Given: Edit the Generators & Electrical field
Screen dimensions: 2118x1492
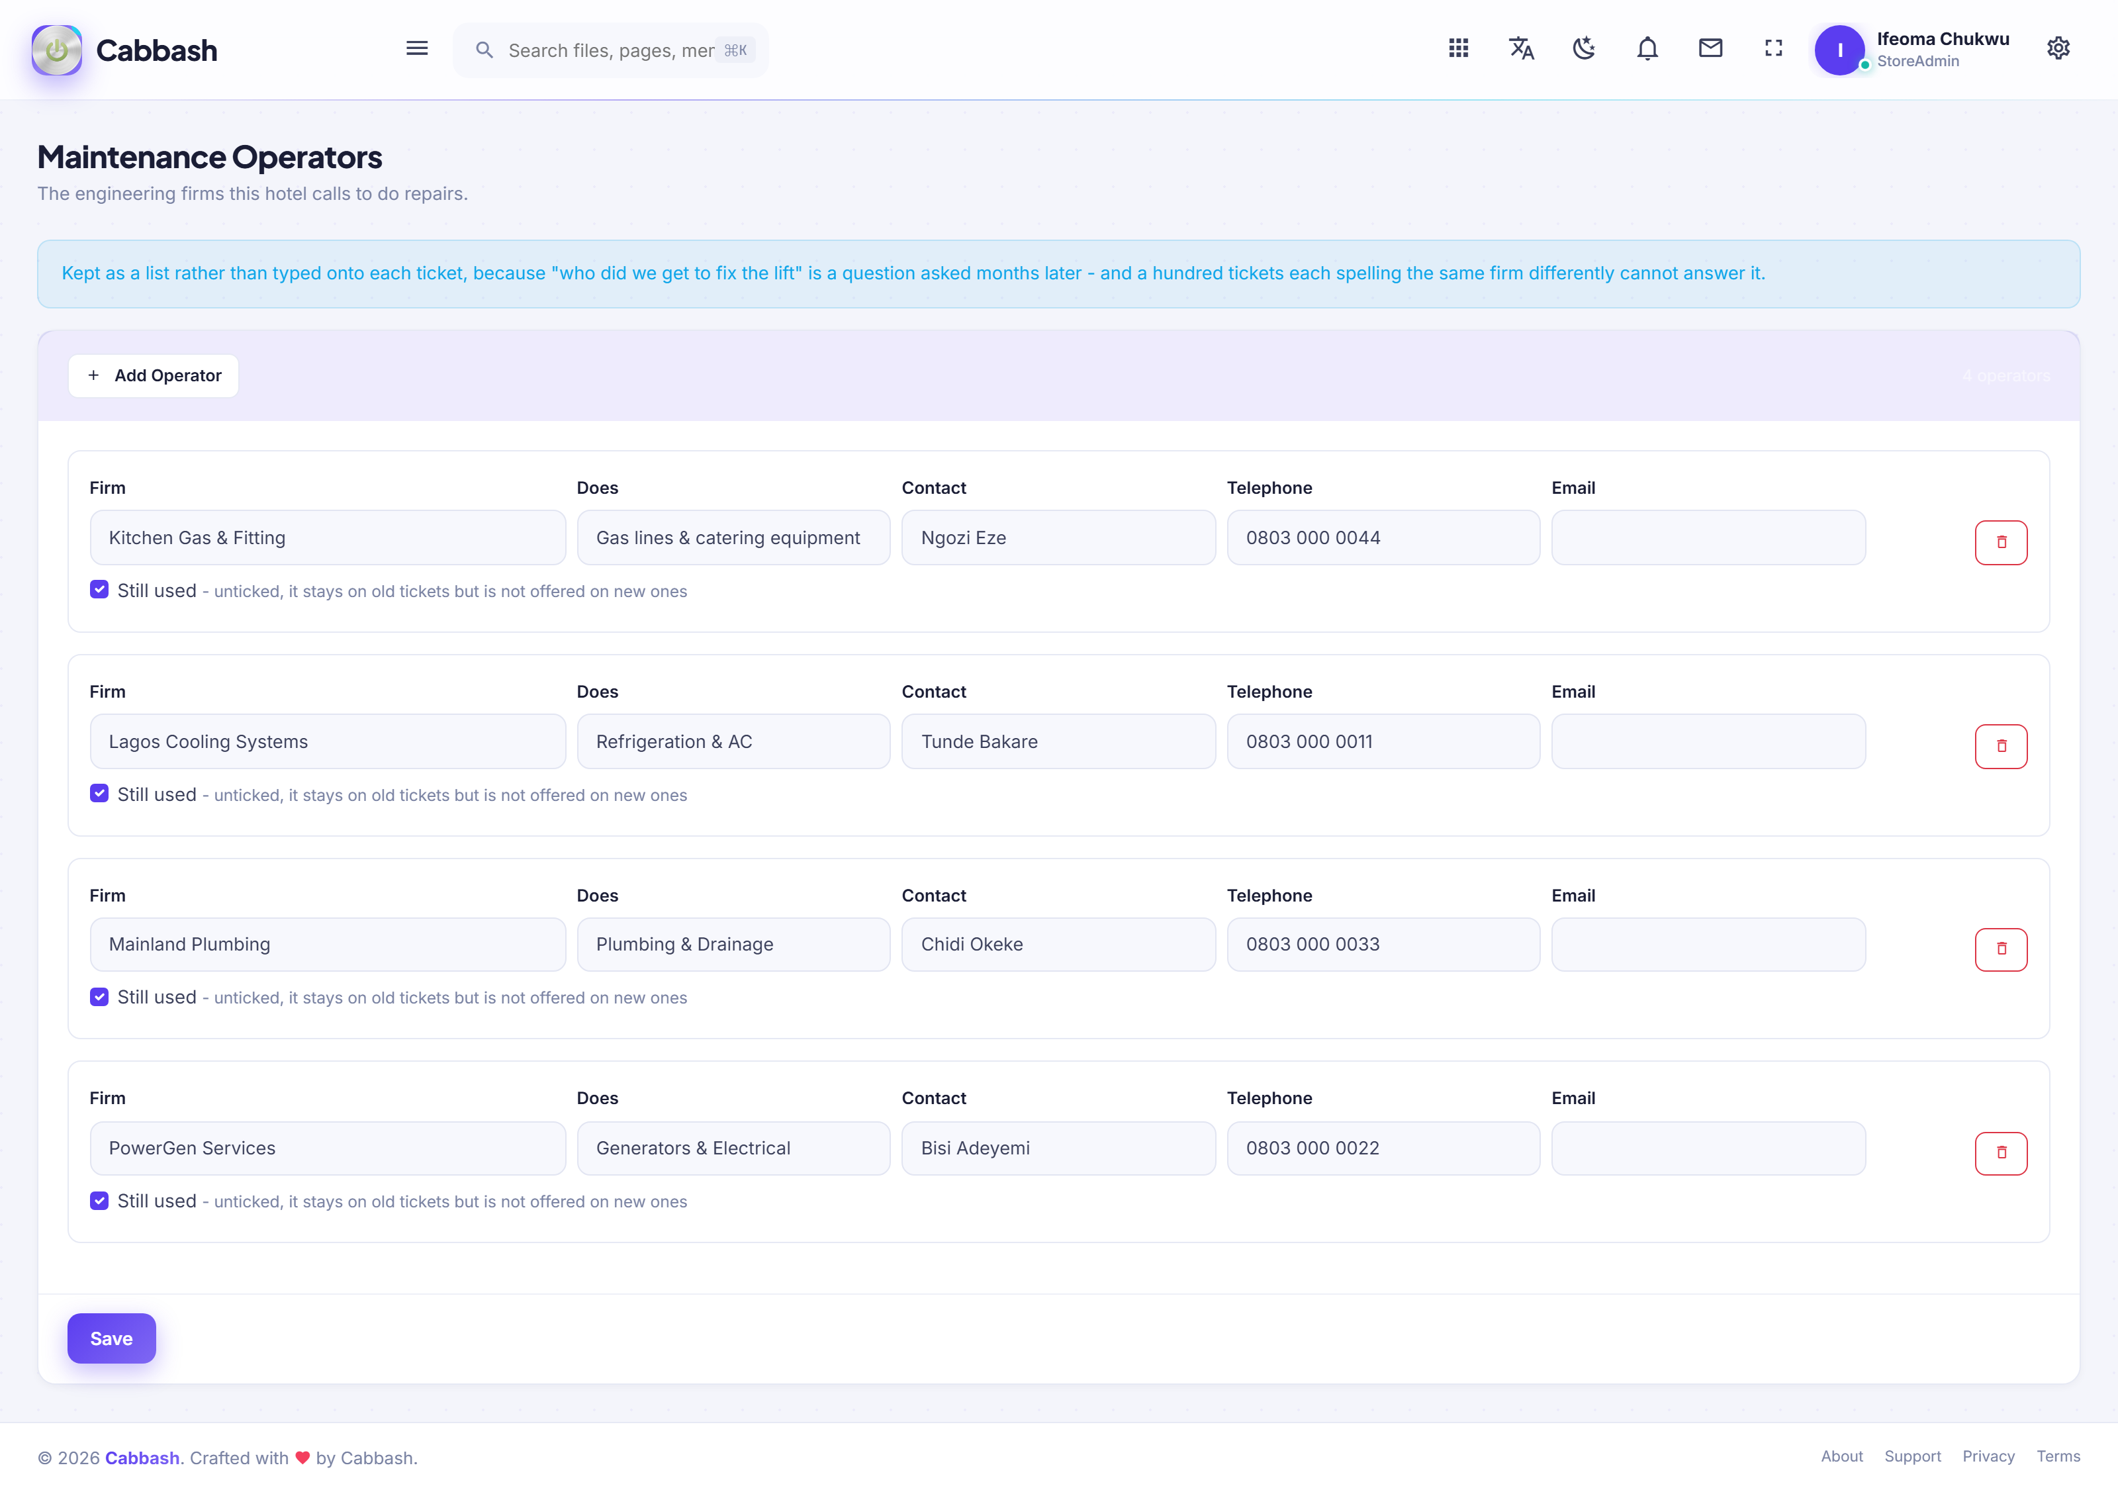Looking at the screenshot, I should pos(733,1148).
